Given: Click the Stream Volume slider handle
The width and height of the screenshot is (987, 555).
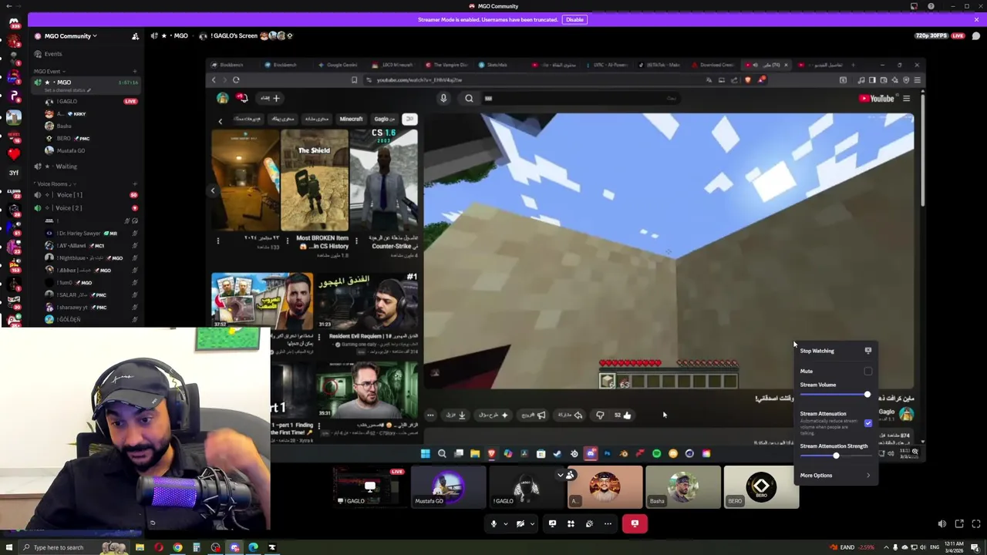Looking at the screenshot, I should [x=867, y=395].
